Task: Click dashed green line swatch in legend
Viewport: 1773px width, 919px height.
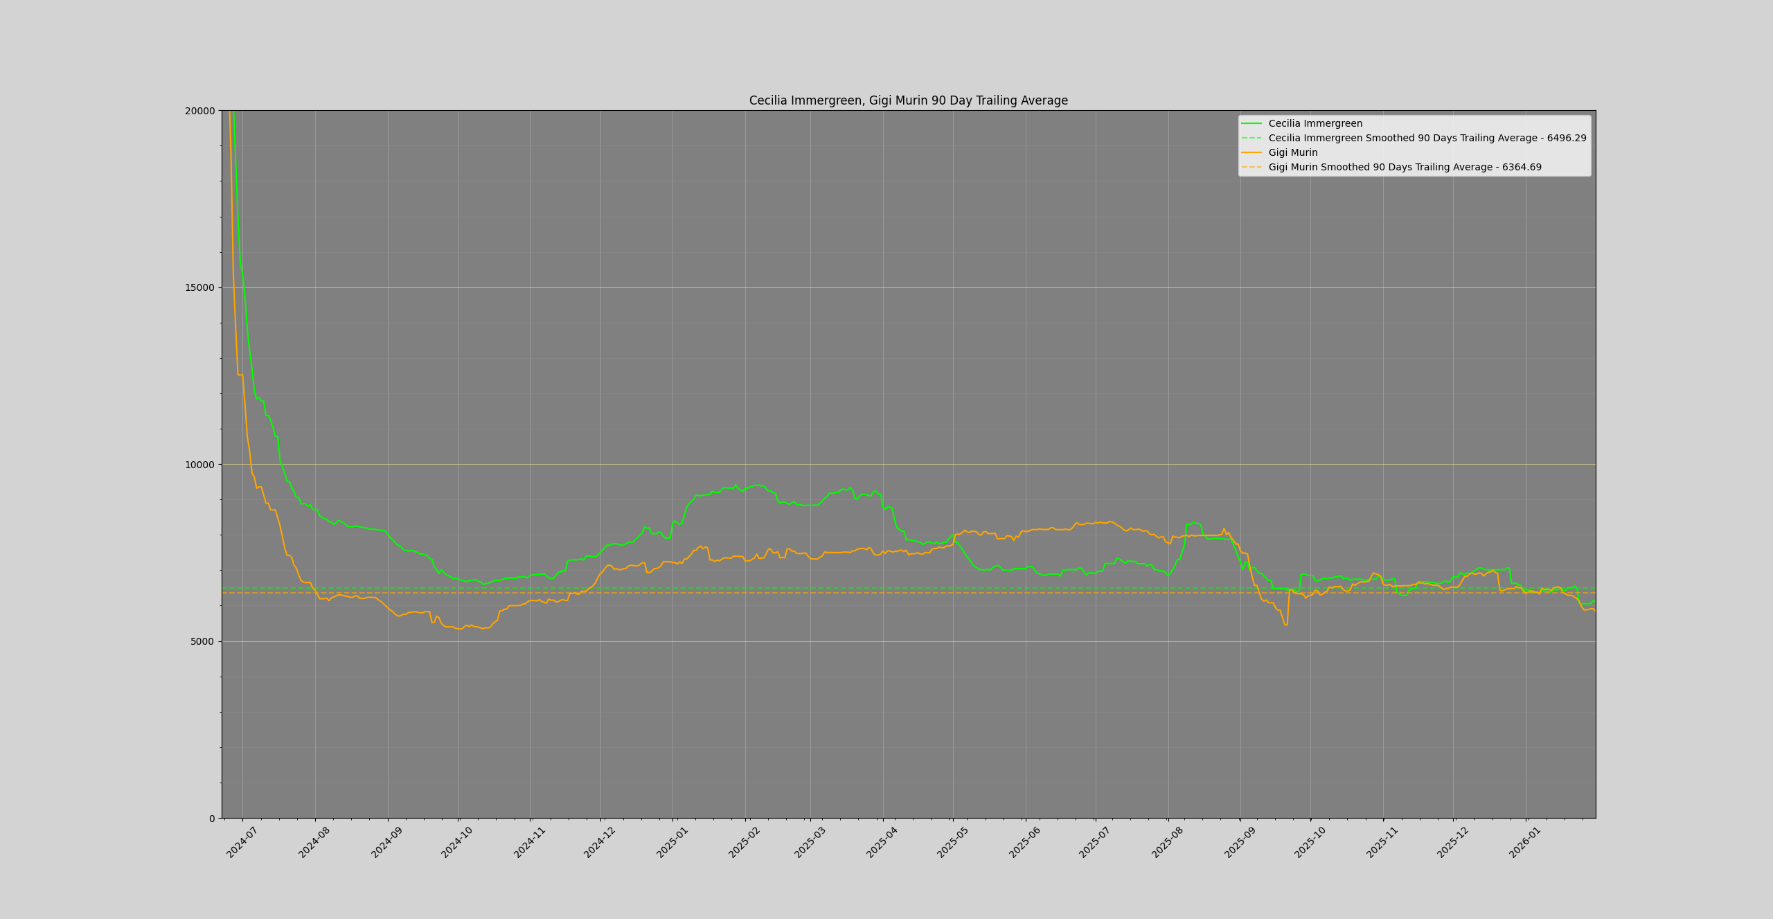Action: pyautogui.click(x=1251, y=139)
